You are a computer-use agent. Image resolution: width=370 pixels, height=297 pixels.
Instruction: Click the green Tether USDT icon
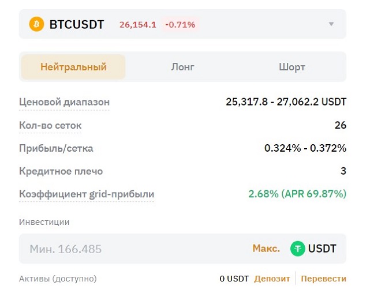pyautogui.click(x=297, y=249)
